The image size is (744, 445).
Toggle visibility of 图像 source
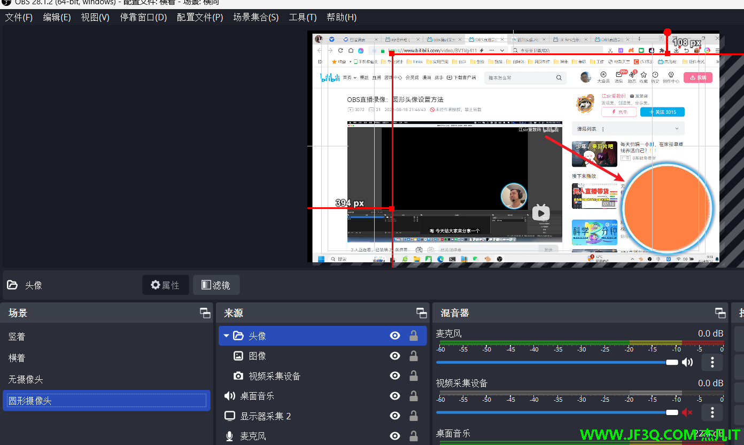tap(395, 356)
